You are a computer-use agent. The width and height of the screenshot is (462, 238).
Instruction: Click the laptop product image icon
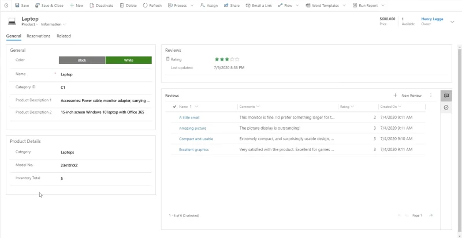click(x=12, y=21)
